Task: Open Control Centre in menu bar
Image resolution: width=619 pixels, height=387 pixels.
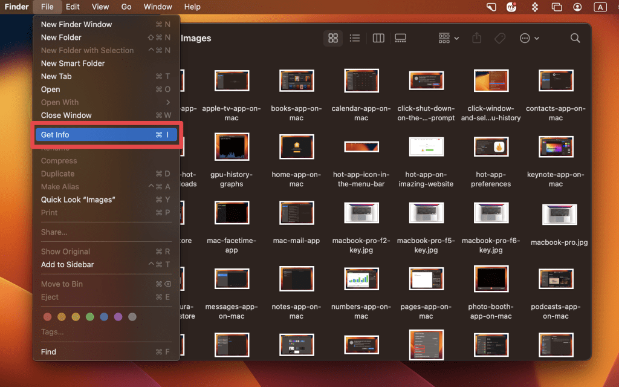Action: pyautogui.click(x=557, y=7)
